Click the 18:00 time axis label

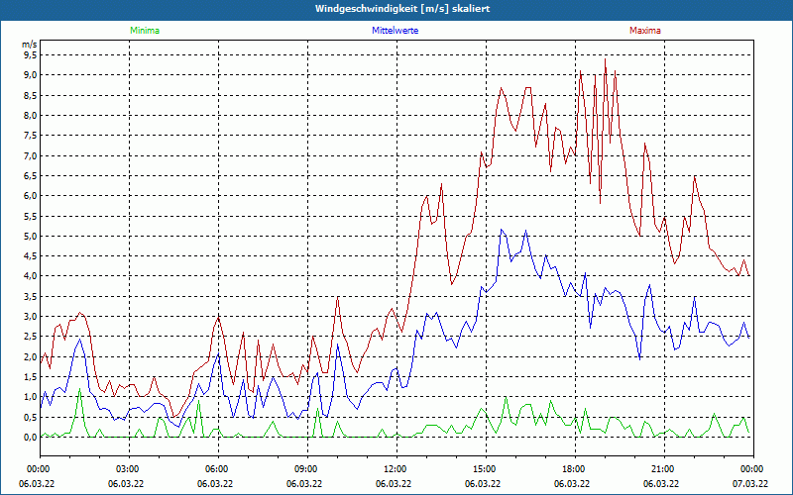click(x=574, y=469)
